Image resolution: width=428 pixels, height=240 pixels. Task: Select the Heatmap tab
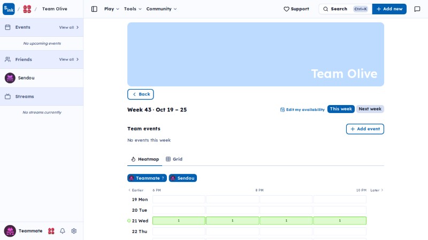click(145, 159)
